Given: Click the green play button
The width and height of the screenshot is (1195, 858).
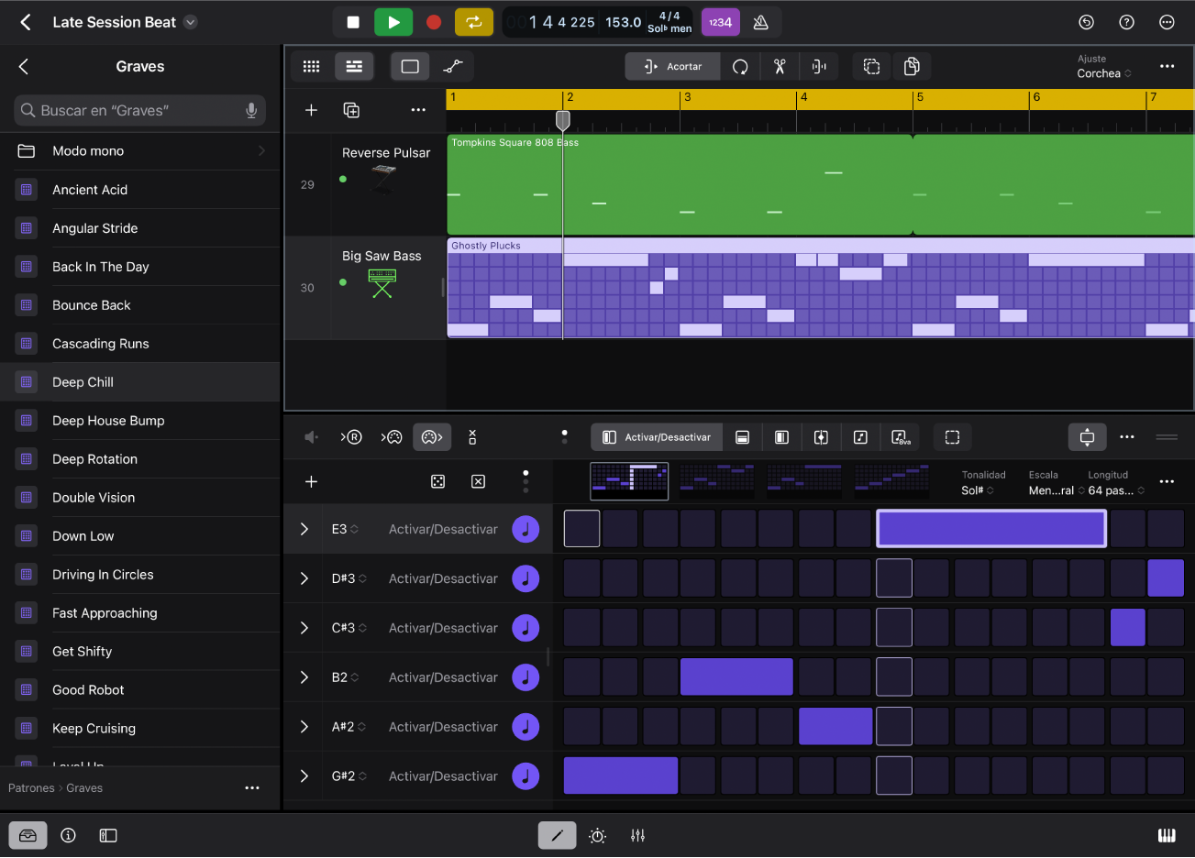Looking at the screenshot, I should pyautogui.click(x=393, y=22).
